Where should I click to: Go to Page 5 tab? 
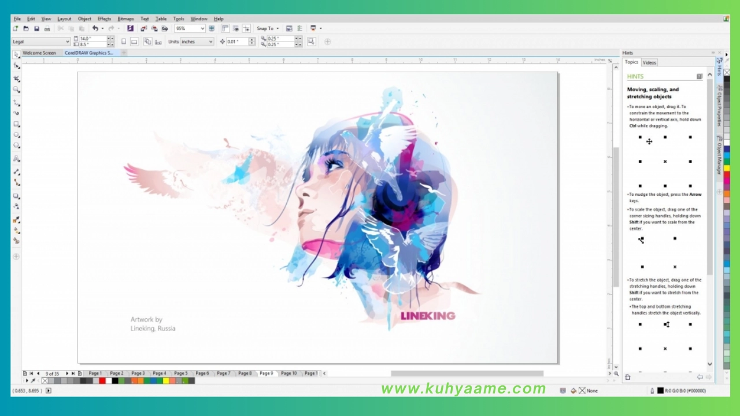tap(180, 373)
